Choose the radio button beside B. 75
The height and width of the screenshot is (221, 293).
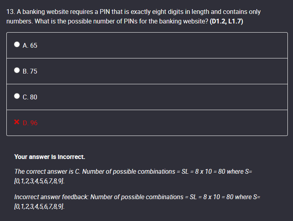(17, 71)
